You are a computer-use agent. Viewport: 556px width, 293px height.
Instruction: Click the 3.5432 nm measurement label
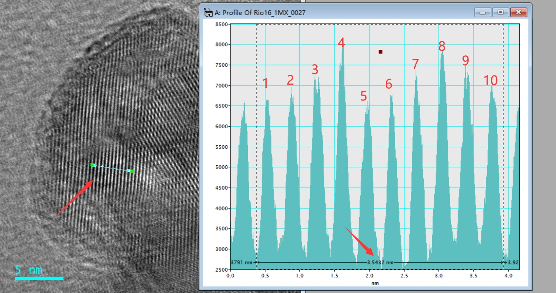[x=380, y=262]
